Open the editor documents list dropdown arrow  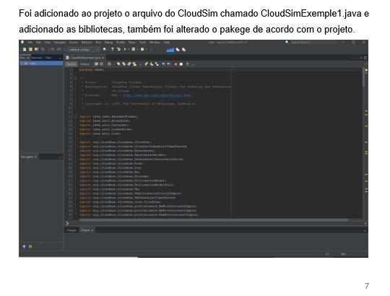click(360, 58)
